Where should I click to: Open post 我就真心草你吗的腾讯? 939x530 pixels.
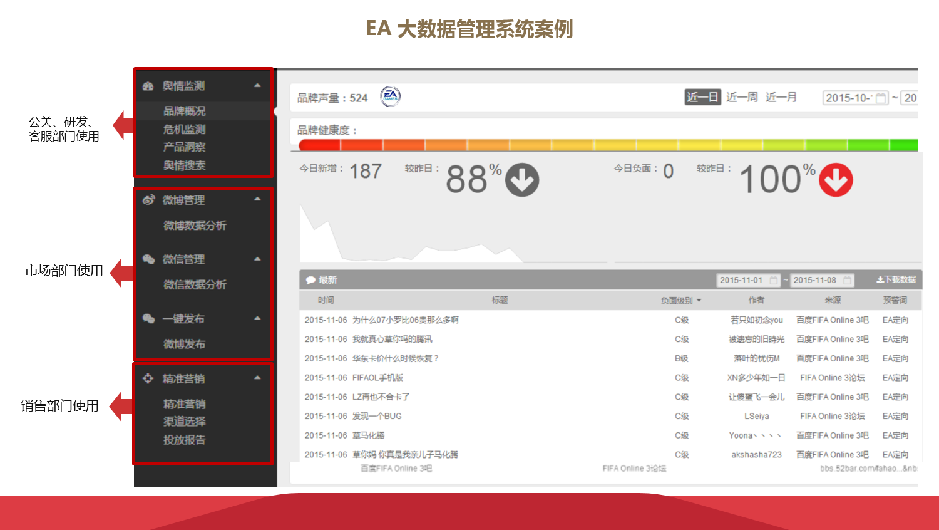click(x=393, y=340)
